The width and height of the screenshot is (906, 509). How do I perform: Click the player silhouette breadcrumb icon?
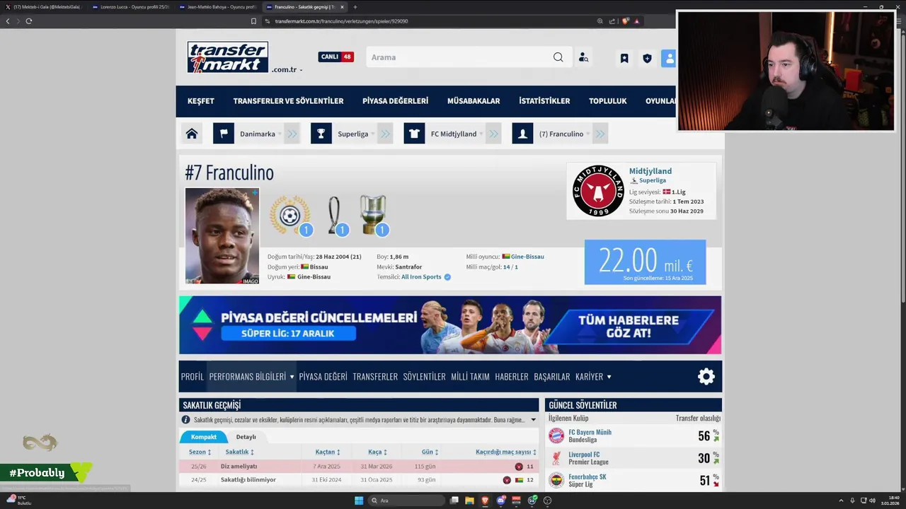click(523, 134)
